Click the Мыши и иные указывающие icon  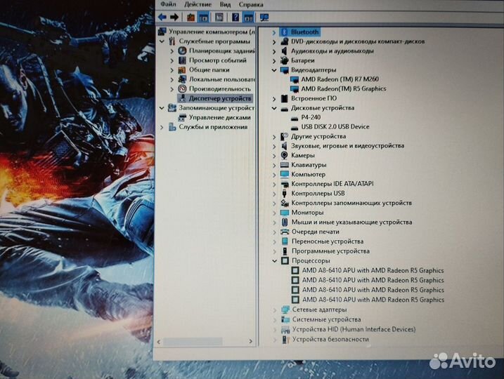pyautogui.click(x=285, y=222)
